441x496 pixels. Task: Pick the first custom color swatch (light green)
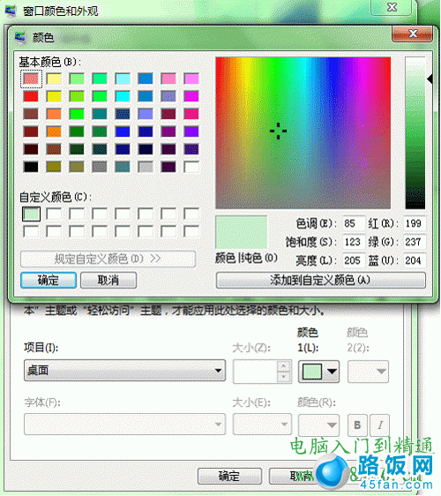(31, 214)
